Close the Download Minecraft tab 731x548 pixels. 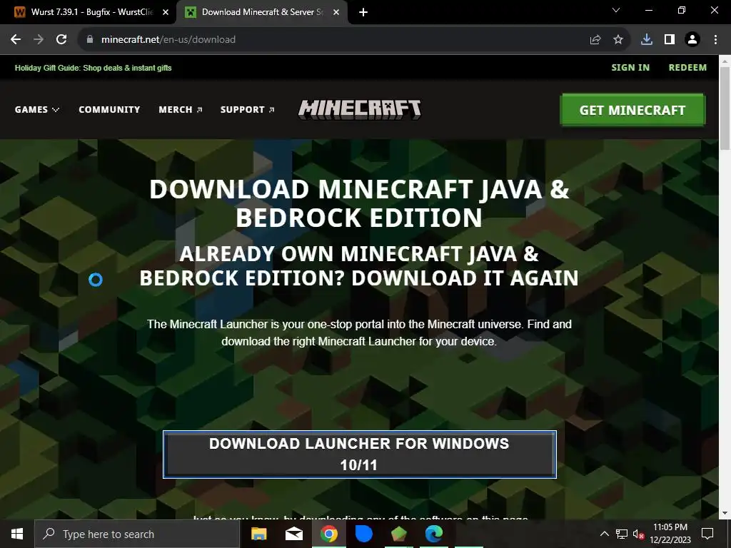point(336,12)
